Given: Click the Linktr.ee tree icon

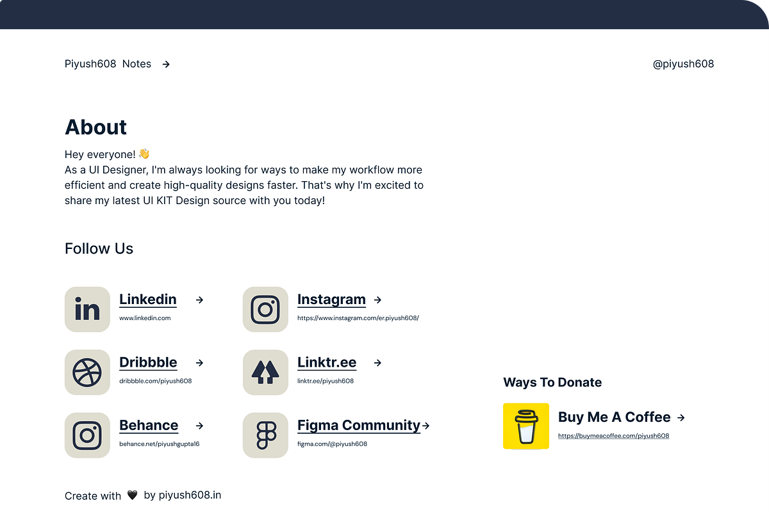Looking at the screenshot, I should (265, 372).
